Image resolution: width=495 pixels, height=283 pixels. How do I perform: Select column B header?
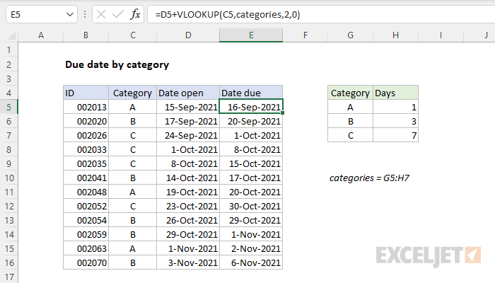tap(86, 35)
